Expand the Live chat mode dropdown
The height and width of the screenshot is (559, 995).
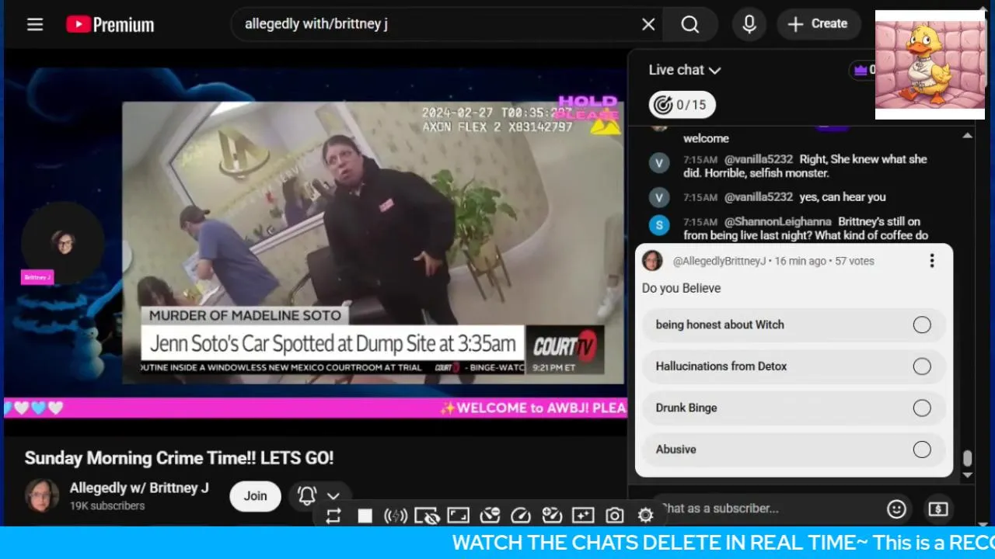pos(685,70)
